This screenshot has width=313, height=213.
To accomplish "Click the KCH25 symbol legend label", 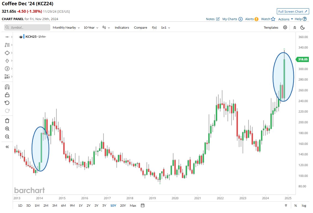I will pyautogui.click(x=31, y=37).
